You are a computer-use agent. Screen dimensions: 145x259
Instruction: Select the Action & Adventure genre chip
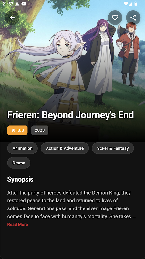tap(65, 148)
